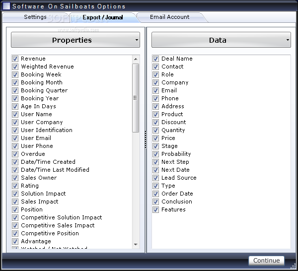Image resolution: width=298 pixels, height=271 pixels.
Task: Toggle the Quantity checkbox
Action: pos(155,130)
